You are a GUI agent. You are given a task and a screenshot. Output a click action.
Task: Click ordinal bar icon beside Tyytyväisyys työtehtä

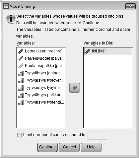(21, 103)
